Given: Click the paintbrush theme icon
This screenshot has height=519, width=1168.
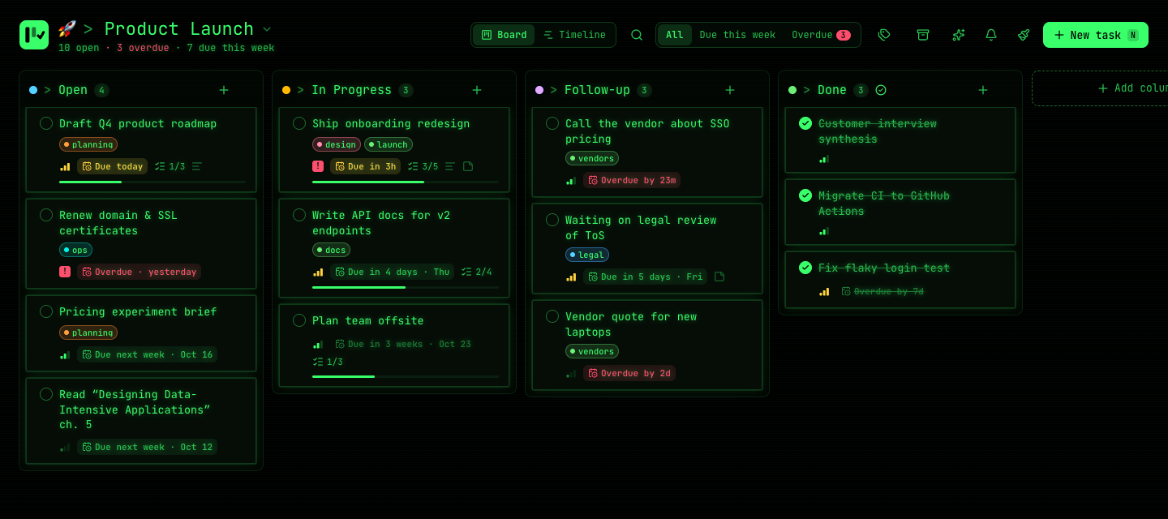Looking at the screenshot, I should point(1024,35).
